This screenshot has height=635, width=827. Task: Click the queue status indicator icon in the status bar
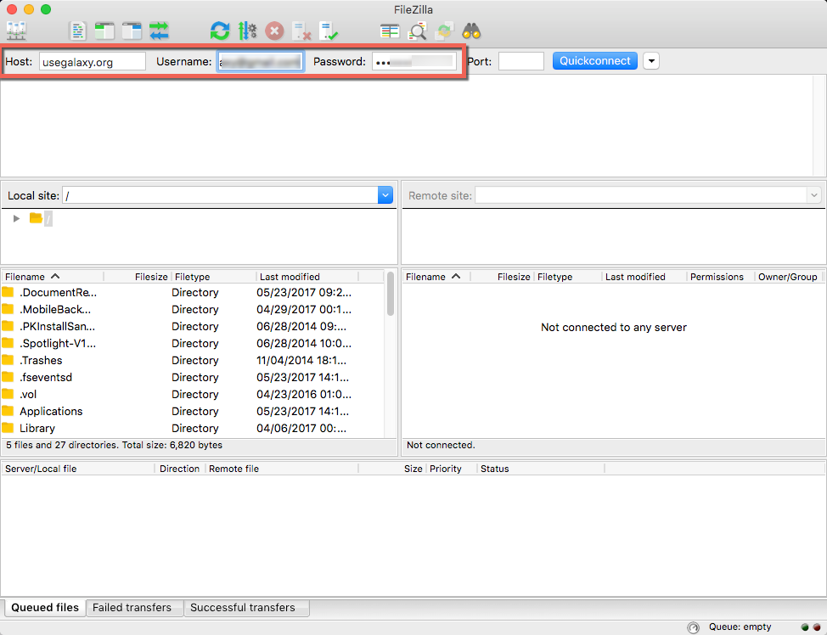coord(693,627)
